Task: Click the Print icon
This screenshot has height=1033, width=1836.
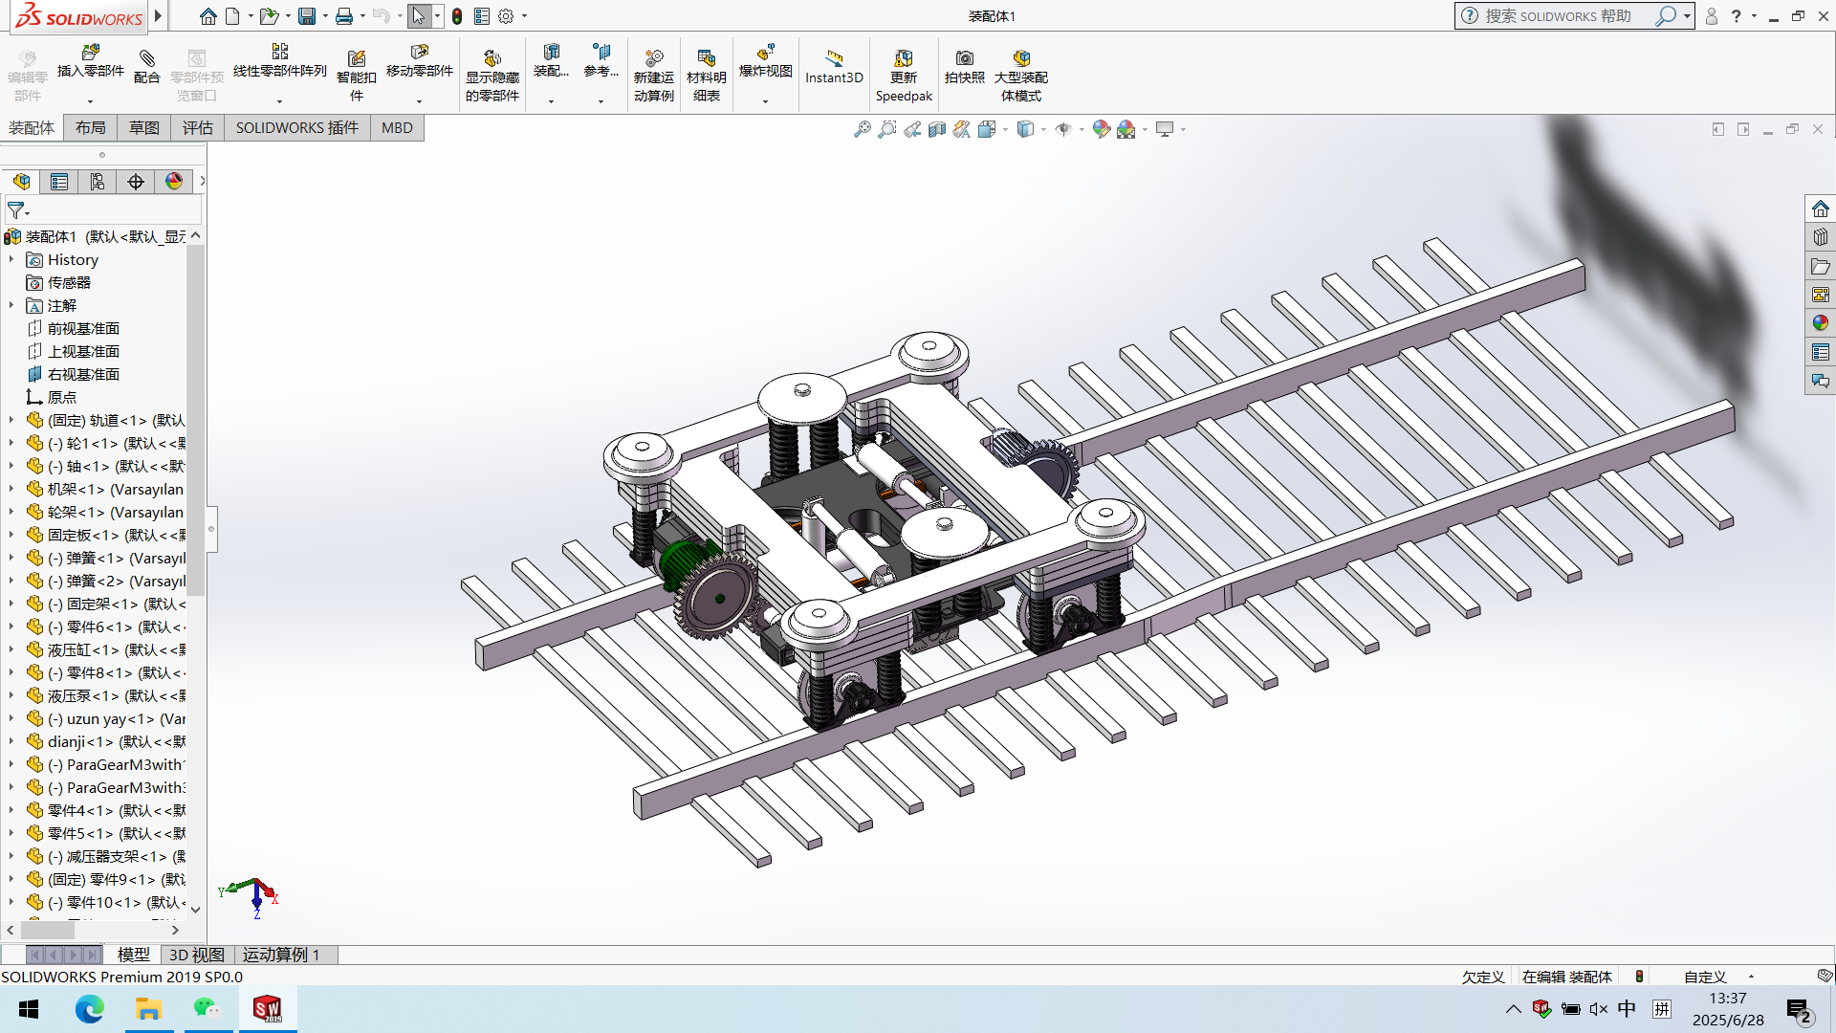Action: point(344,16)
